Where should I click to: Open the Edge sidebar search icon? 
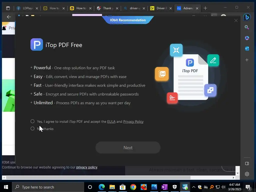point(247,27)
